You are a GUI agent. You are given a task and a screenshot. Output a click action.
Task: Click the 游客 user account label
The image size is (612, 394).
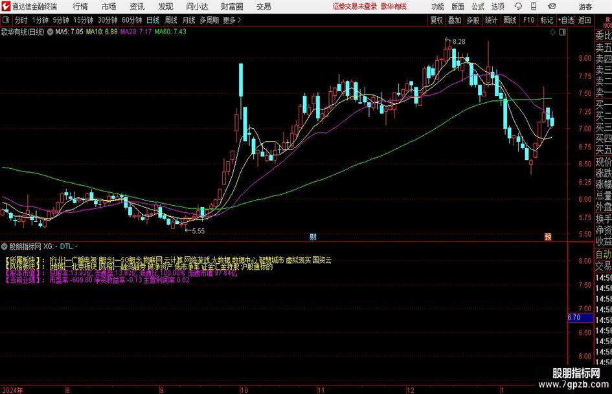(585, 6)
